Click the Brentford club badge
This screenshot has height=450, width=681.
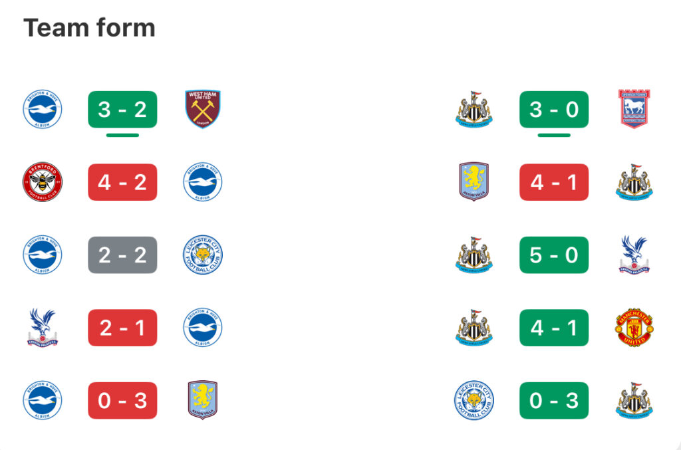coord(42,182)
